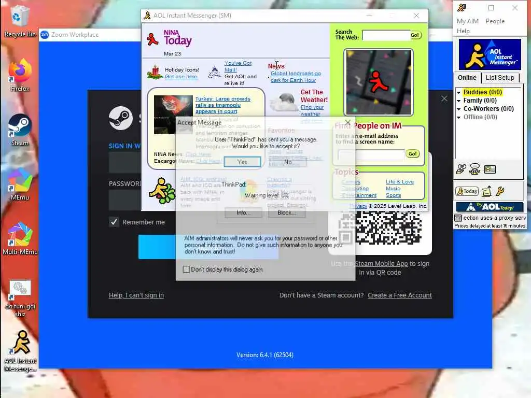531x398 pixels.
Task: Switch to the List Setup tab
Action: [x=500, y=78]
